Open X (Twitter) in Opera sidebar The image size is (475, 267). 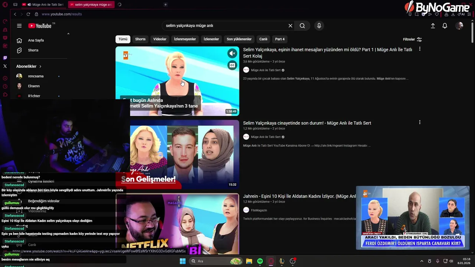click(x=5, y=66)
